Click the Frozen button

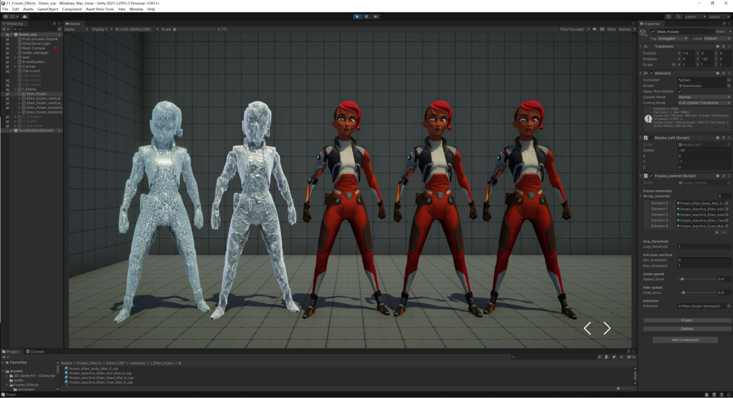(687, 320)
